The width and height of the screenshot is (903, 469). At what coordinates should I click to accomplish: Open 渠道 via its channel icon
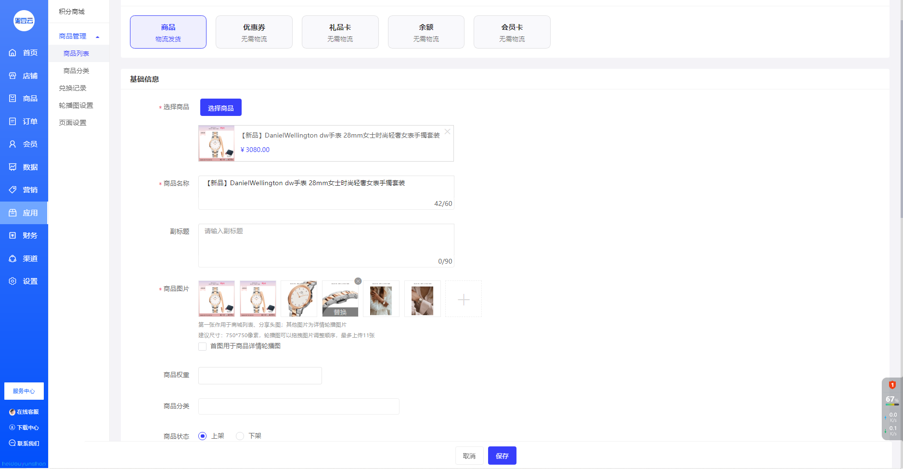click(13, 258)
